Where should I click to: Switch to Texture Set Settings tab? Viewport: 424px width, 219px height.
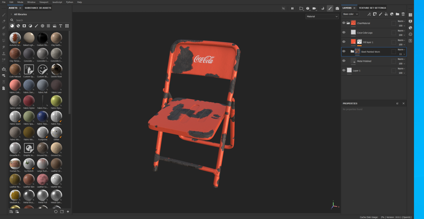pyautogui.click(x=372, y=8)
